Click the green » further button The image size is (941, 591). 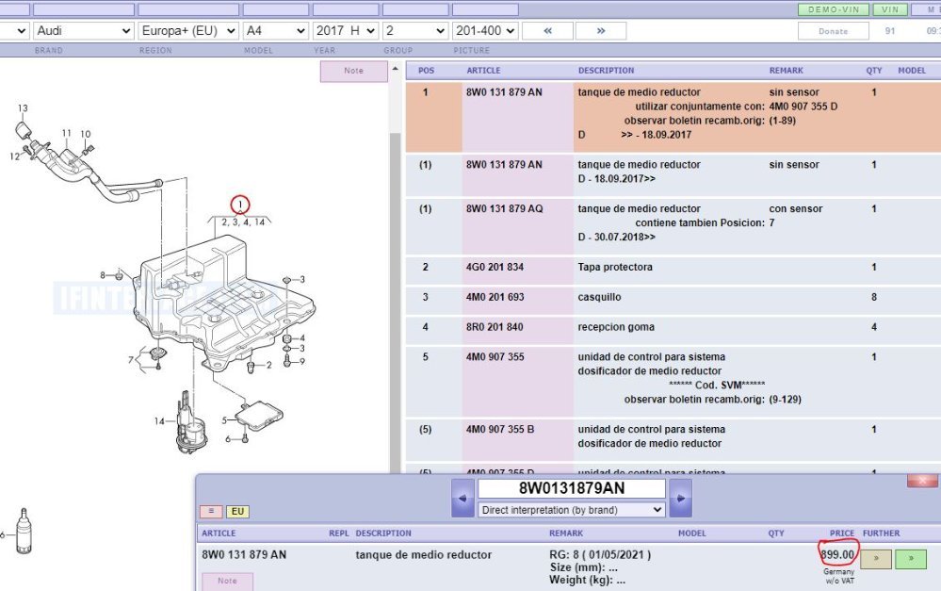[x=911, y=559]
